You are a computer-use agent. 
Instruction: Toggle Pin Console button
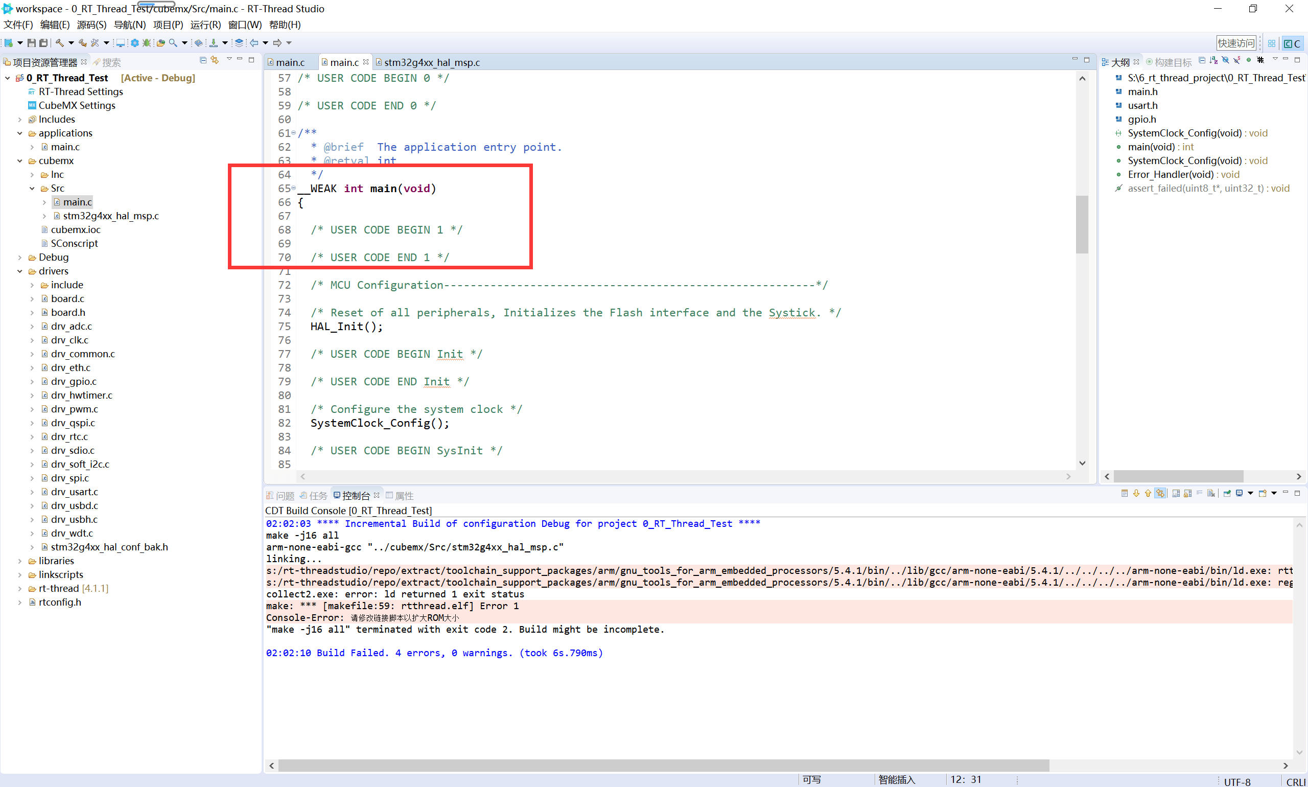tap(1227, 494)
